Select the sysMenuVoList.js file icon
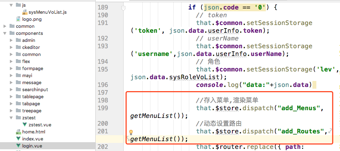 pos(25,12)
